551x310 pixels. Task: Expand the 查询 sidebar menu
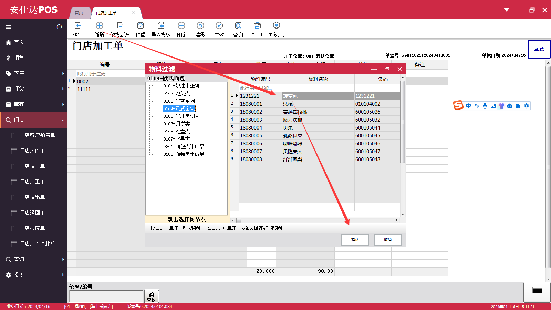click(33, 259)
